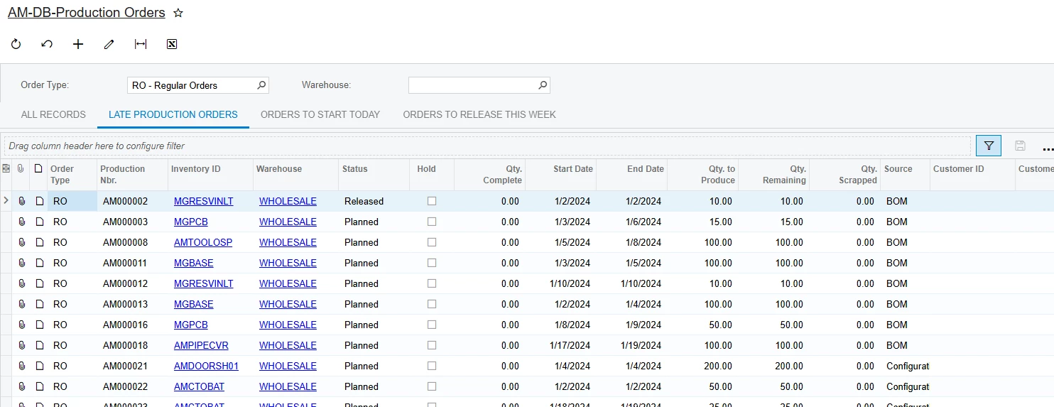This screenshot has width=1054, height=407.
Task: Add page to favorites with star icon
Action: pyautogui.click(x=178, y=13)
